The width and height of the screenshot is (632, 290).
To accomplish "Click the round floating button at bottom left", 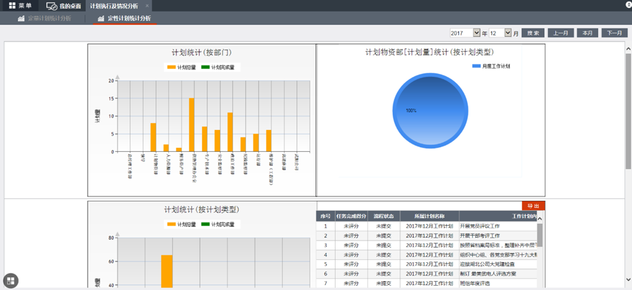I will tap(11, 281).
